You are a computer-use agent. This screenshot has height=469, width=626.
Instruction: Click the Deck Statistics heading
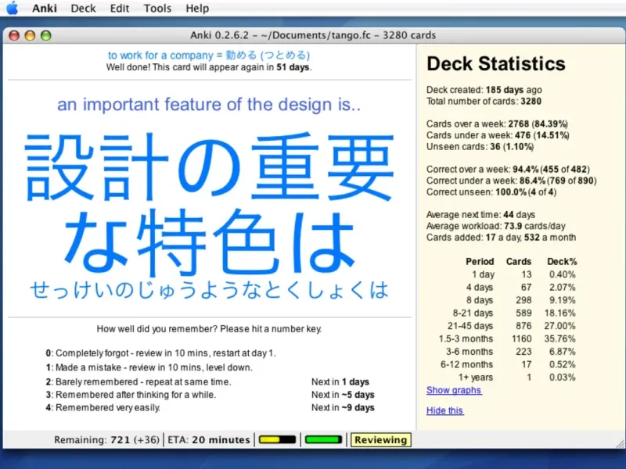496,64
